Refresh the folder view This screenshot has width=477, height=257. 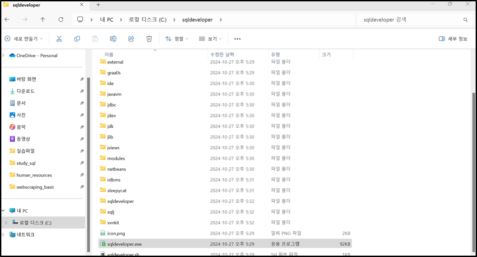(61, 20)
